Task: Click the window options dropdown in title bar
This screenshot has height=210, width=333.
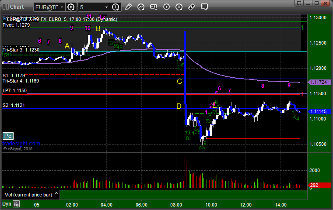Action: 299,3
